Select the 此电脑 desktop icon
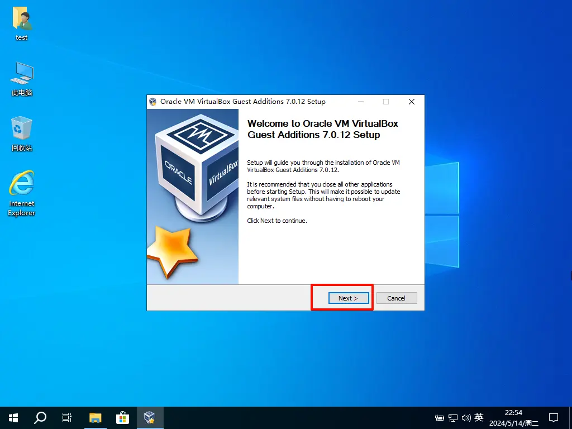Image resolution: width=572 pixels, height=429 pixels. pyautogui.click(x=22, y=79)
